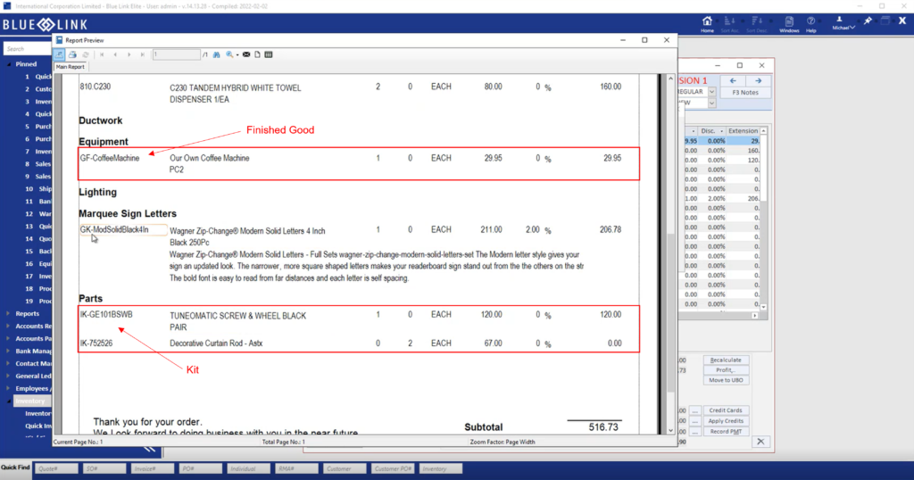
Task: Go to next record with right arrow
Action: (758, 80)
